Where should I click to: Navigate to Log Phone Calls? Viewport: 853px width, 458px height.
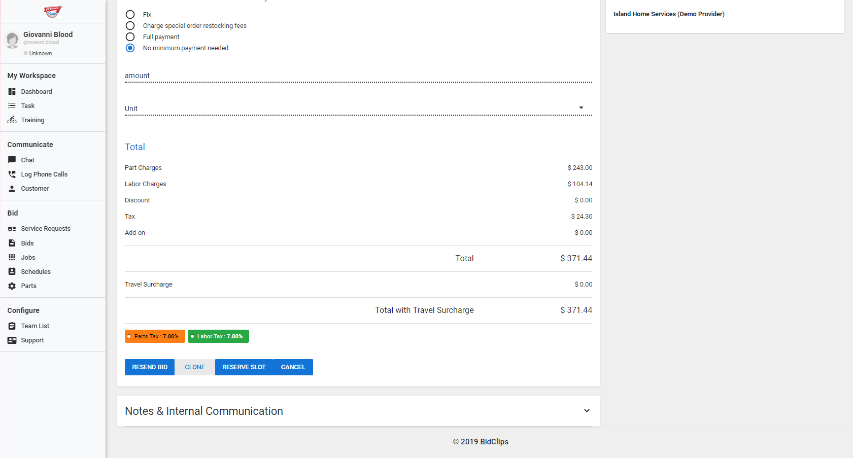click(44, 174)
